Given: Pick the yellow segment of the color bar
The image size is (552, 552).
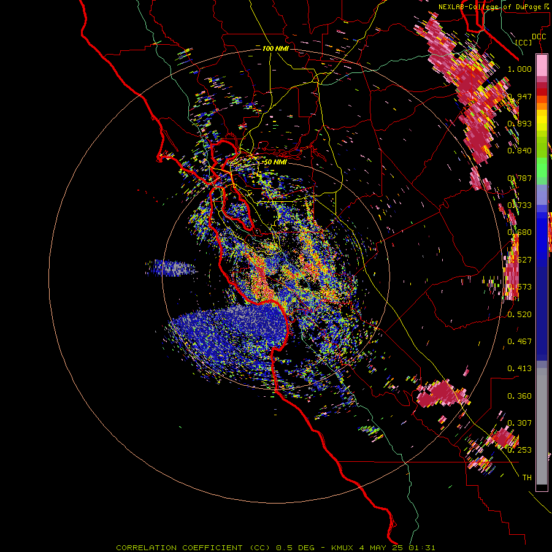Looking at the screenshot, I should pos(542,120).
